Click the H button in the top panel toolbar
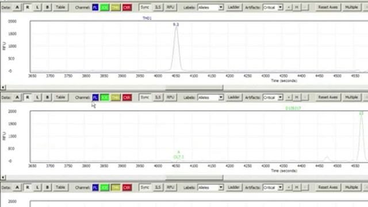This screenshot has width=368, height=207. pos(297,7)
